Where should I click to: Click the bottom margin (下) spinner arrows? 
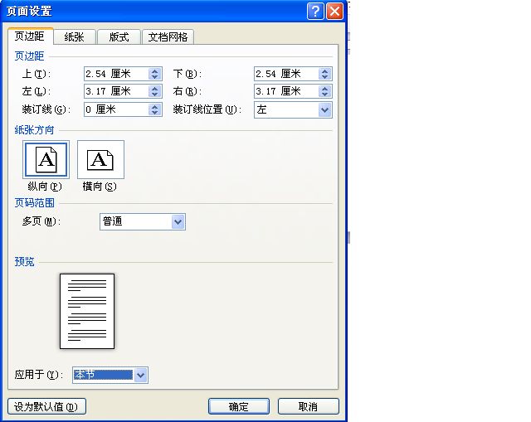[x=324, y=74]
